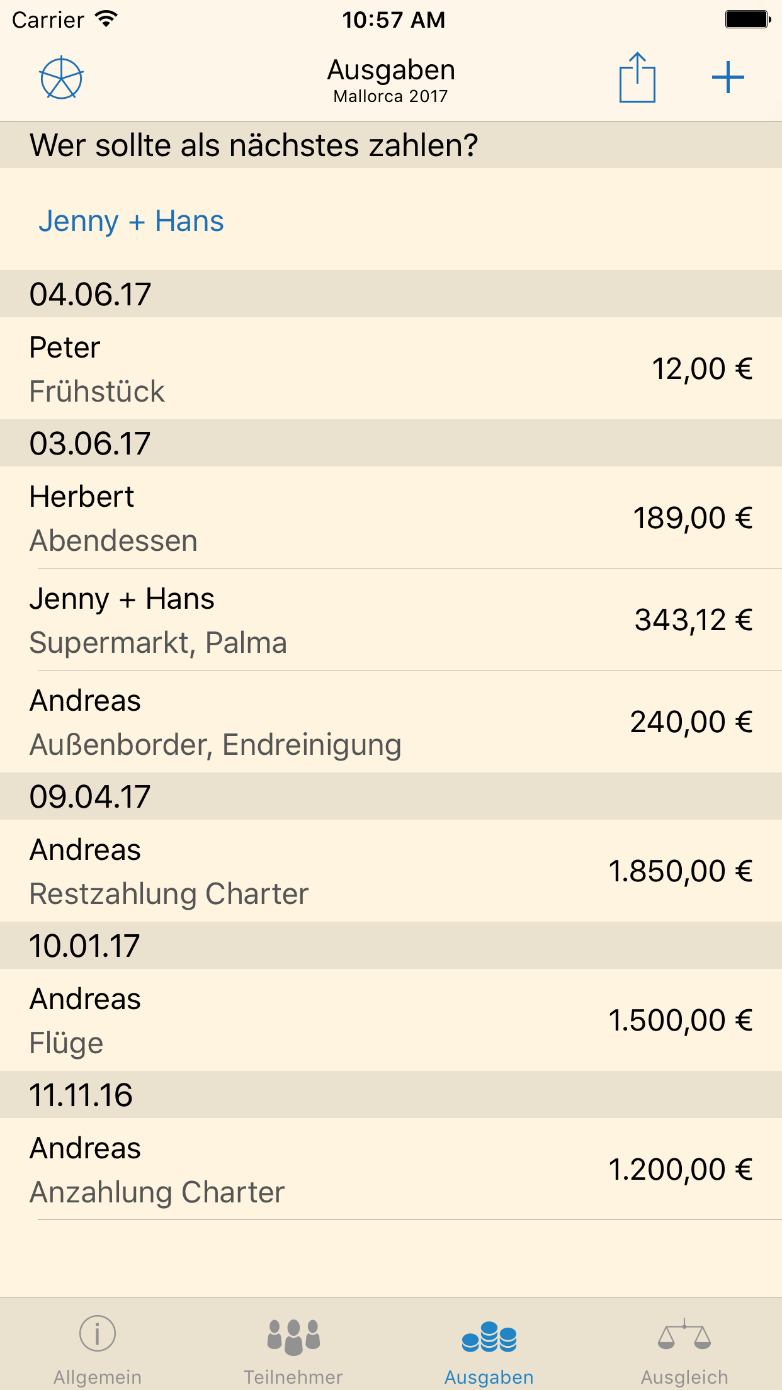This screenshot has height=1390, width=782.
Task: Tap the Wi-Fi status icon
Action: tap(106, 19)
